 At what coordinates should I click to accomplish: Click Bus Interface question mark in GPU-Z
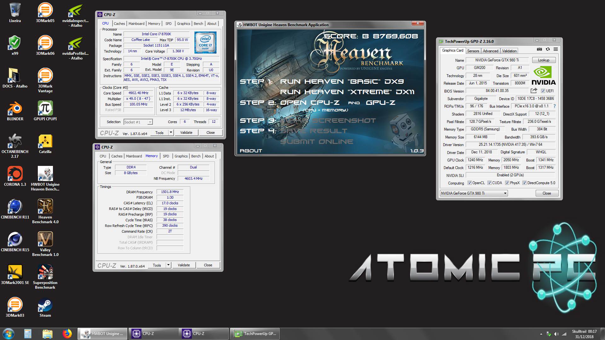click(555, 106)
